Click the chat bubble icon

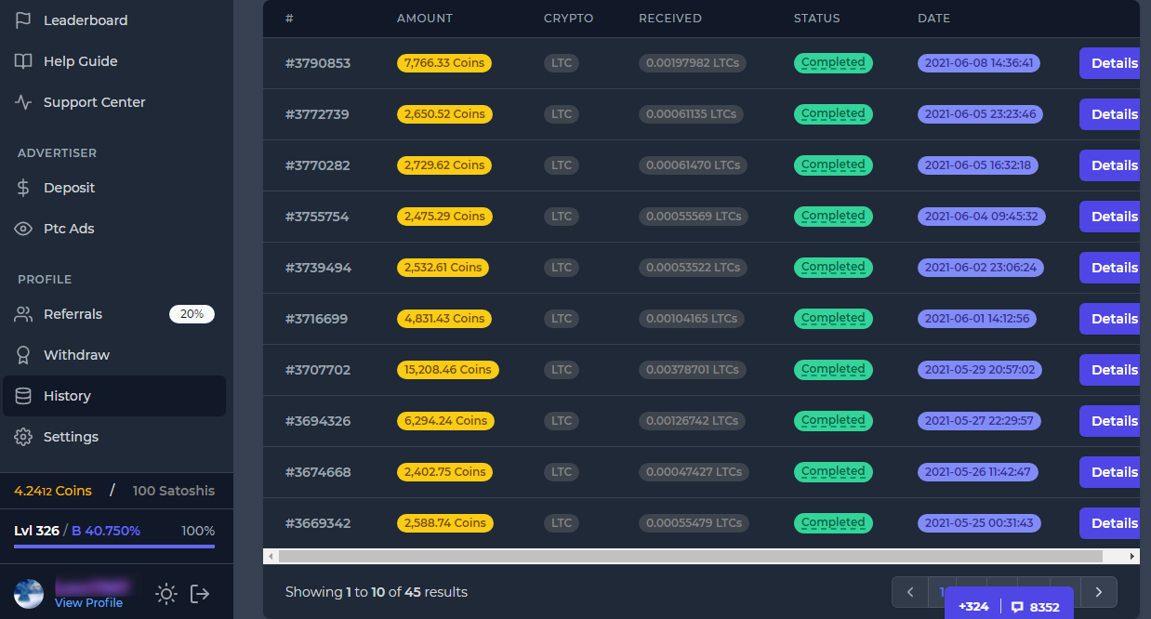(x=1017, y=607)
